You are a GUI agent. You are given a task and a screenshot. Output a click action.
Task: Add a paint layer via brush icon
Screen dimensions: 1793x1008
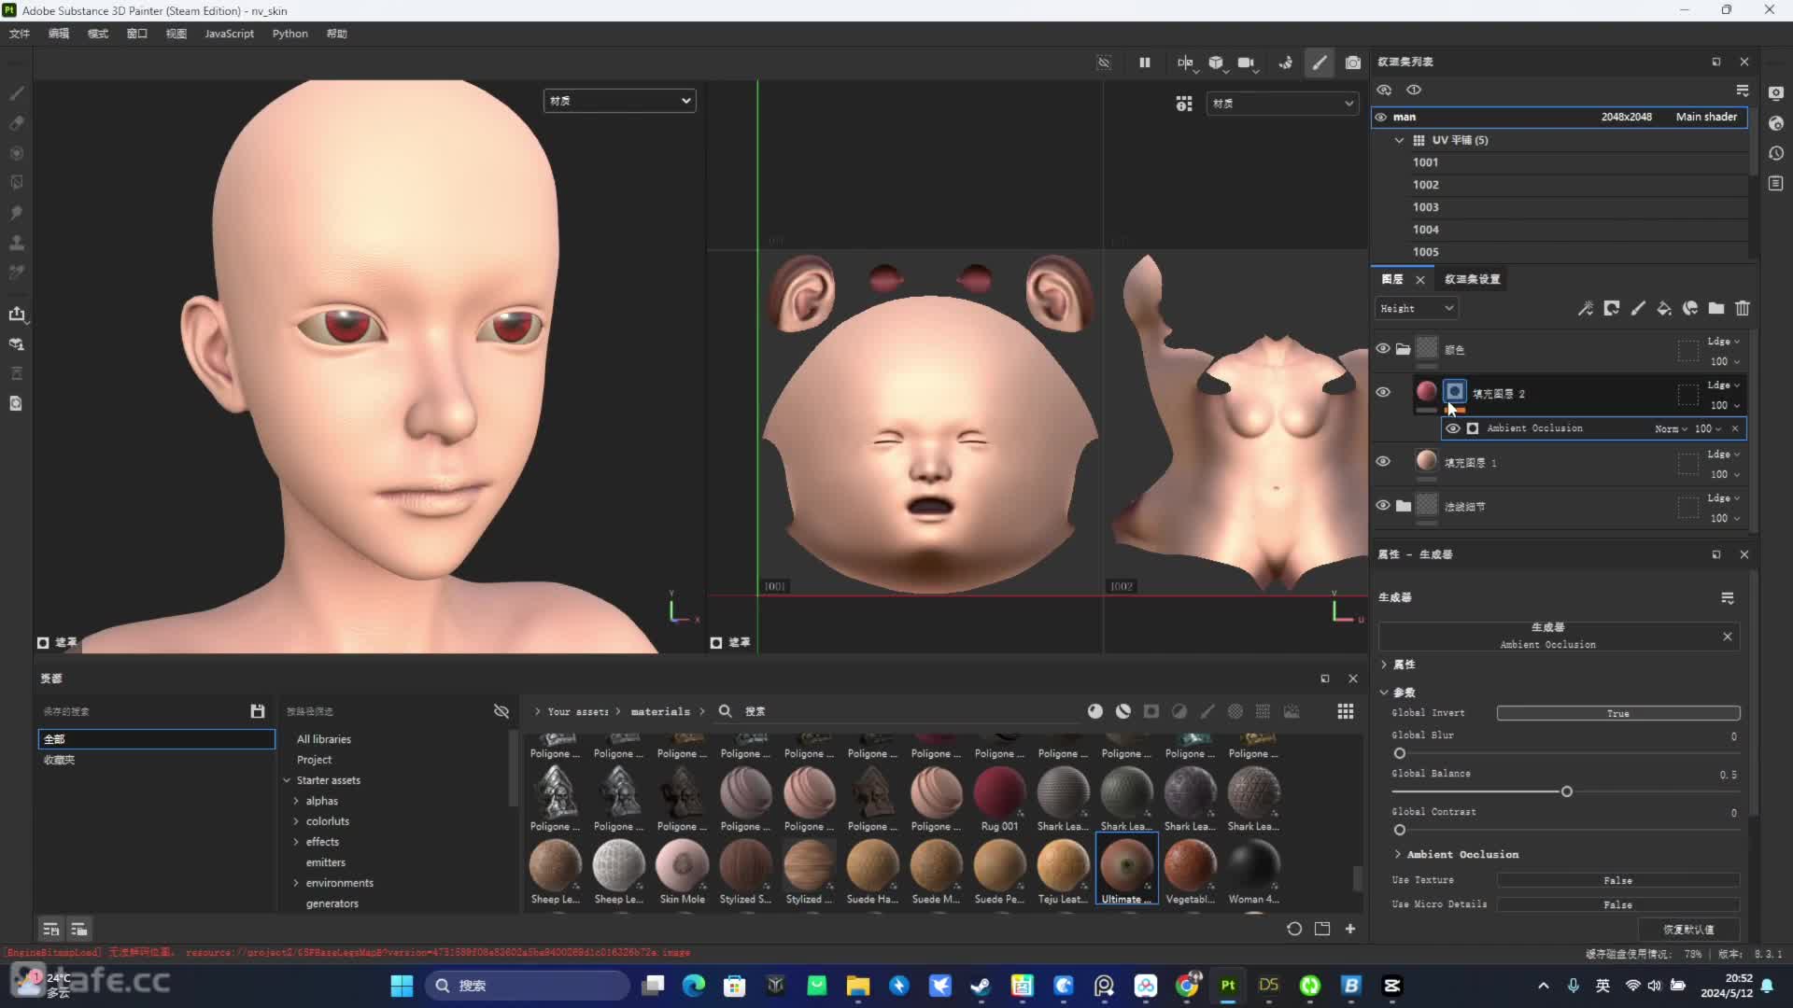[x=1638, y=308]
